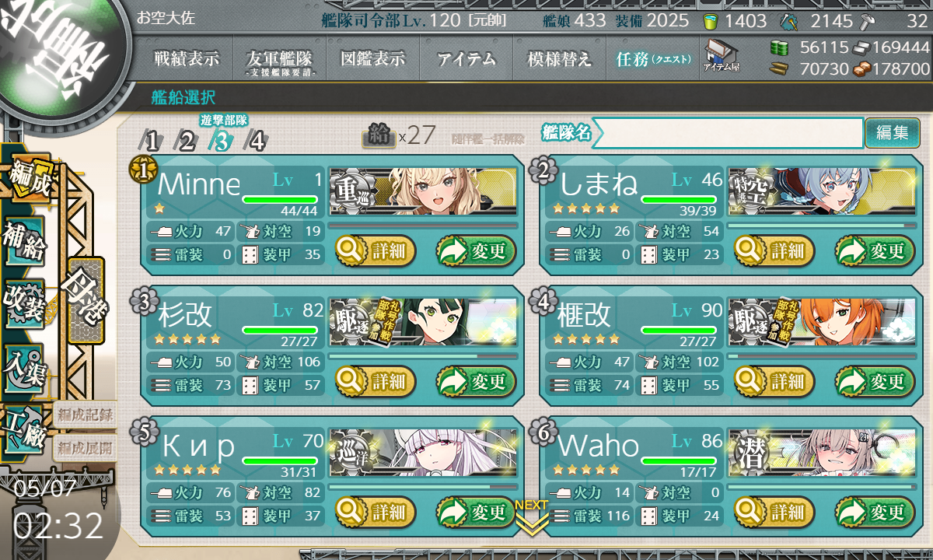Open 編成展開 formation expand panel
The image size is (933, 560).
(86, 448)
